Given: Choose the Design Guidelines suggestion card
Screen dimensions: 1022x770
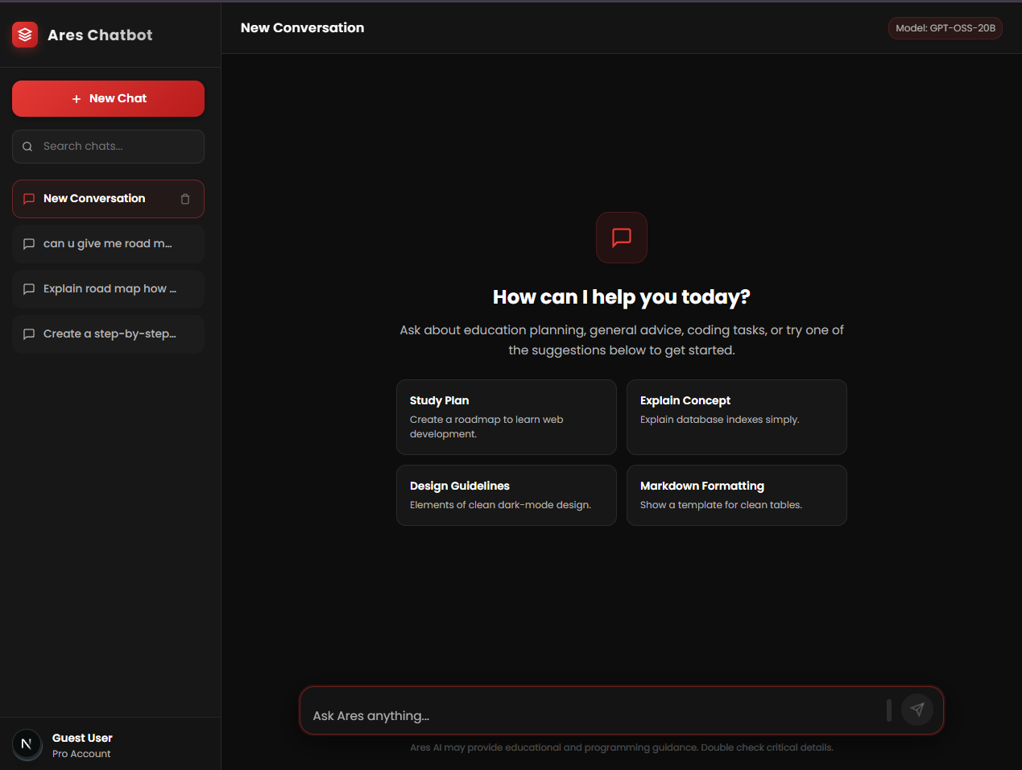Looking at the screenshot, I should [x=507, y=495].
